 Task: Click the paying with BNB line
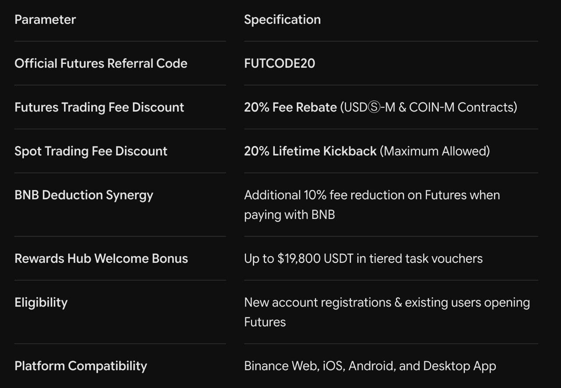(289, 215)
